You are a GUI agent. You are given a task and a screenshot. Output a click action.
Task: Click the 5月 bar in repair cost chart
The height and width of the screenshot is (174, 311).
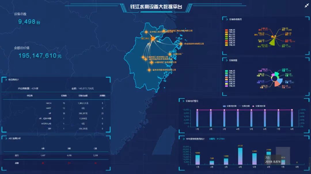click(254, 159)
